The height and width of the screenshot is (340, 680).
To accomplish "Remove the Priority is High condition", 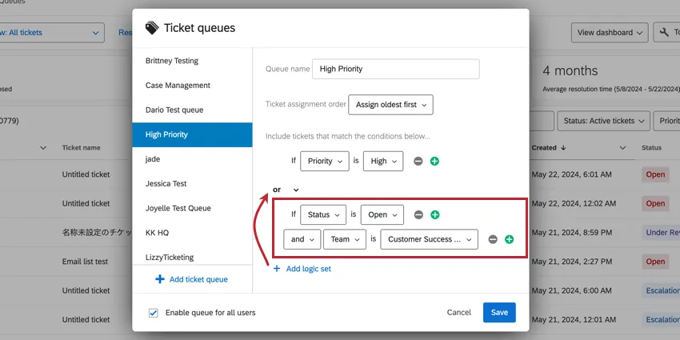I will [x=418, y=161].
